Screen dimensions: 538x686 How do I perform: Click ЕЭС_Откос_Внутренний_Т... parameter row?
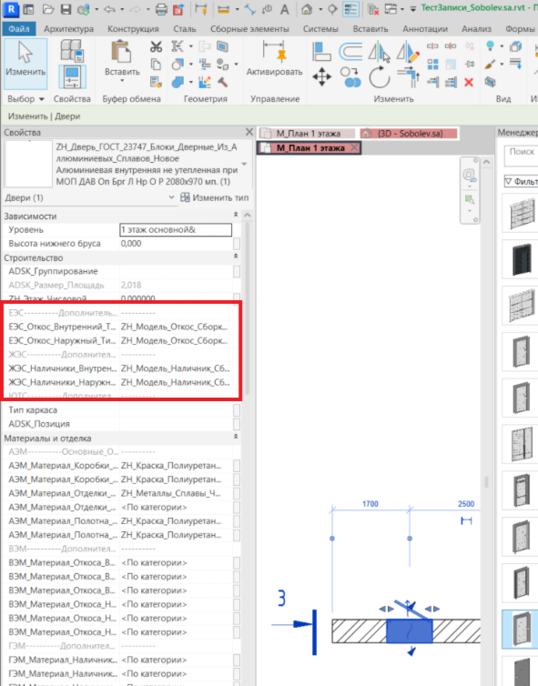[118, 327]
